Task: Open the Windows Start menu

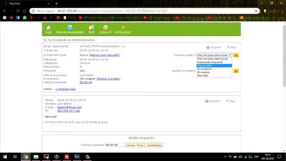Action: coord(5,157)
